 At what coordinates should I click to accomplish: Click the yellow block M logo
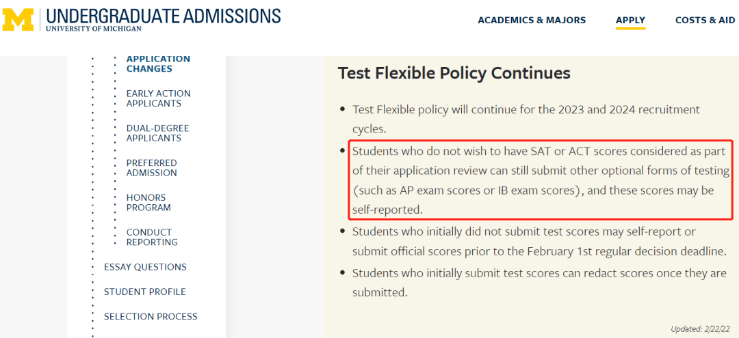pyautogui.click(x=18, y=20)
